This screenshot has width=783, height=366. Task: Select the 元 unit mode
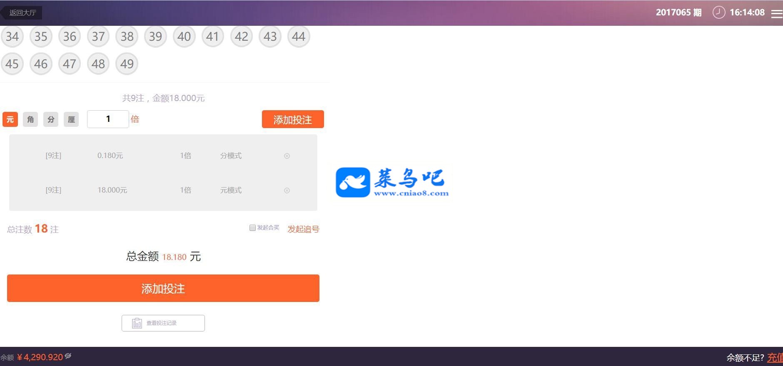[10, 119]
